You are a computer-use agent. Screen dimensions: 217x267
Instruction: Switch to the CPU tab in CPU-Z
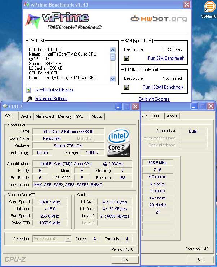pos(10,116)
